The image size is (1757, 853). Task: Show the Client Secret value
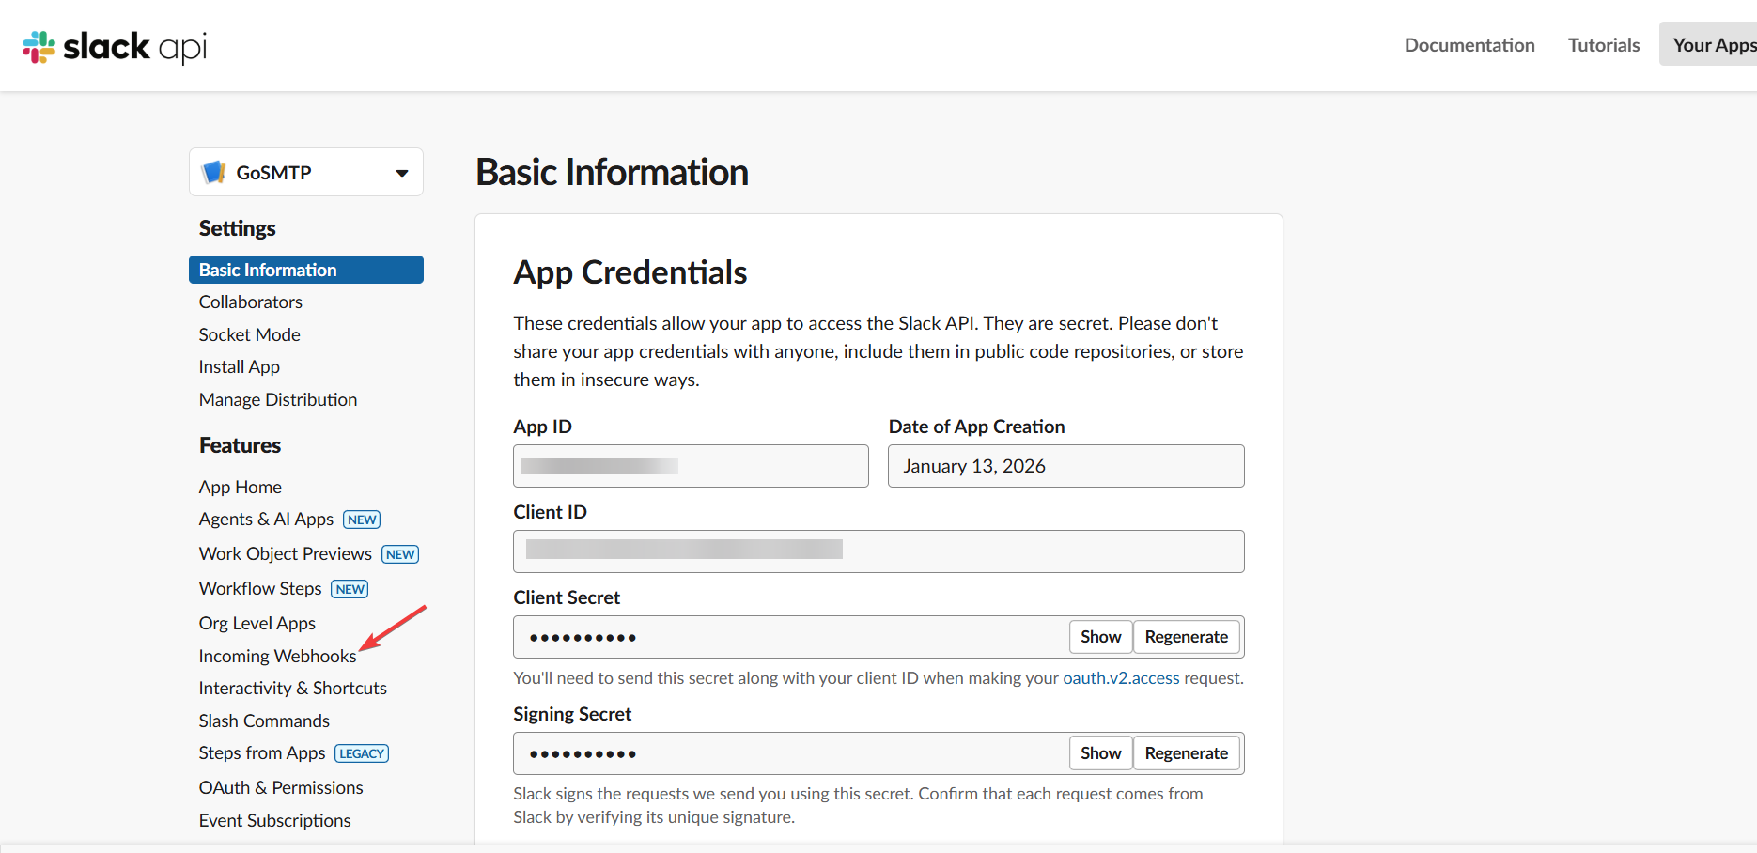click(1099, 636)
